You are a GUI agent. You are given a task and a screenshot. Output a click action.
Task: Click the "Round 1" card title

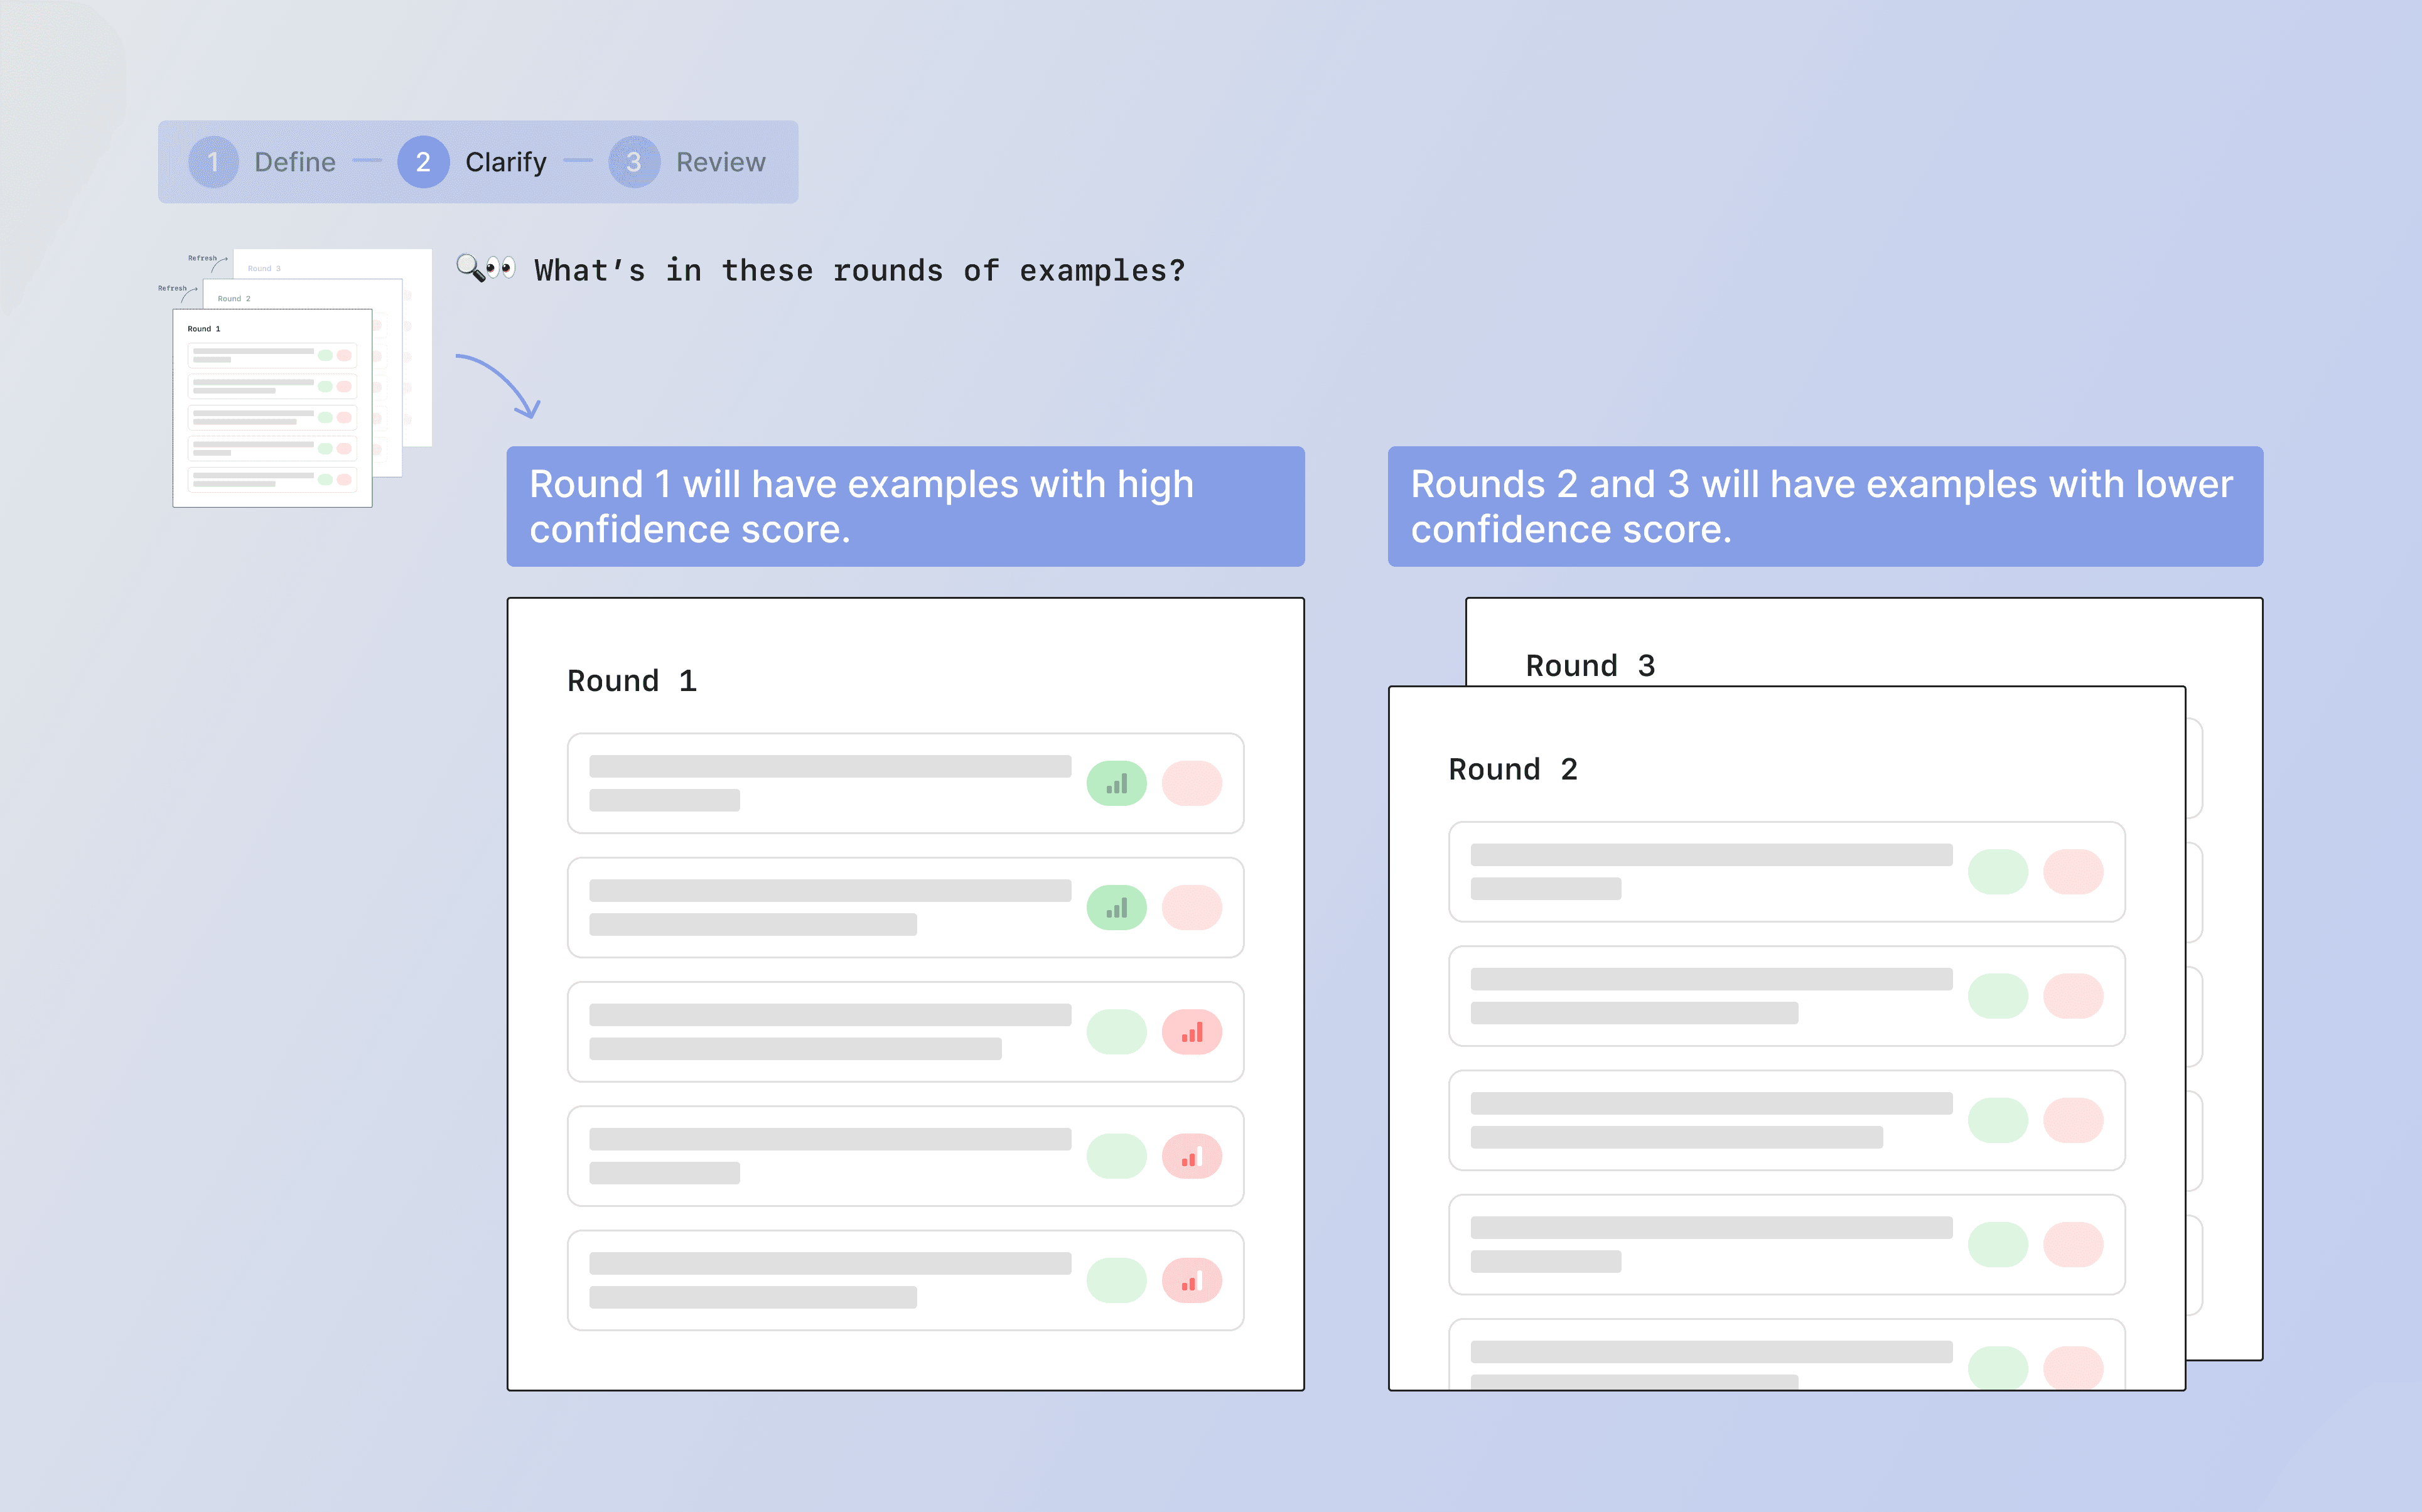[631, 681]
